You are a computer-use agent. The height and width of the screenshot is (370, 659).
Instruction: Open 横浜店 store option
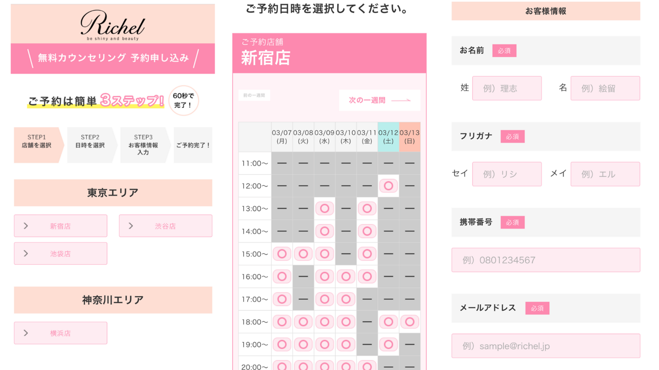[60, 333]
